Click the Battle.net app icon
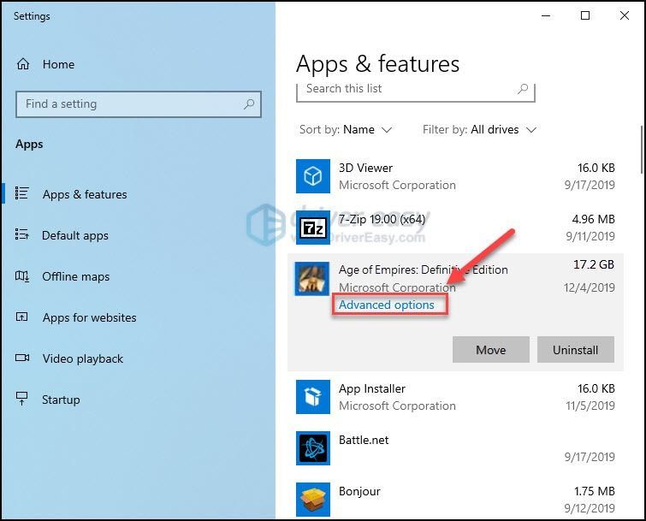The height and width of the screenshot is (521, 646). pyautogui.click(x=312, y=448)
